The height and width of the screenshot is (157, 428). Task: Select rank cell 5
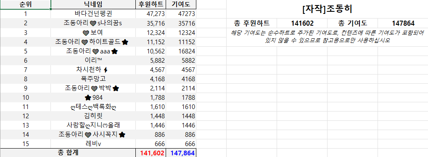[25, 51]
